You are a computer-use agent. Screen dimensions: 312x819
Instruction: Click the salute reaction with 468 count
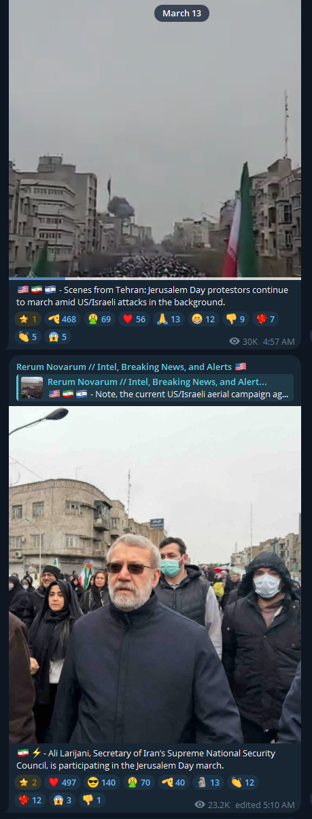pyautogui.click(x=63, y=319)
